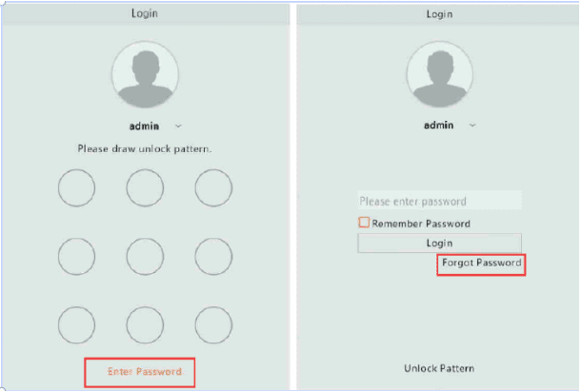The height and width of the screenshot is (391, 582).
Task: Enable the Remember Password checkbox
Action: (x=364, y=223)
